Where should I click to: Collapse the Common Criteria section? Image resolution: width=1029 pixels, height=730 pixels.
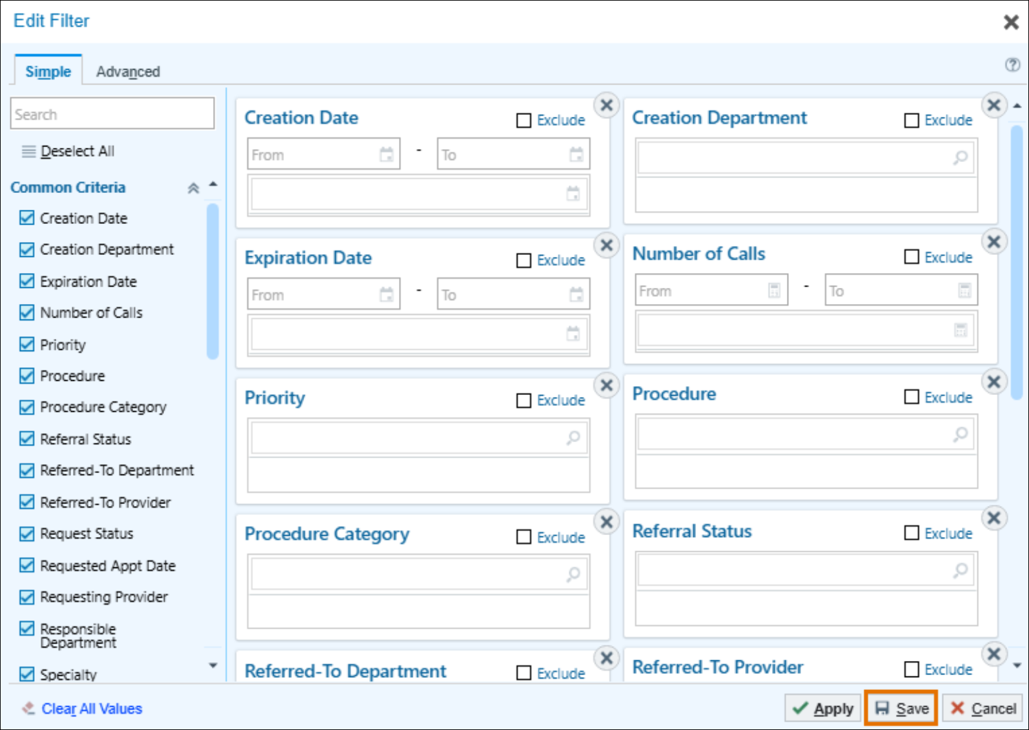(x=193, y=188)
